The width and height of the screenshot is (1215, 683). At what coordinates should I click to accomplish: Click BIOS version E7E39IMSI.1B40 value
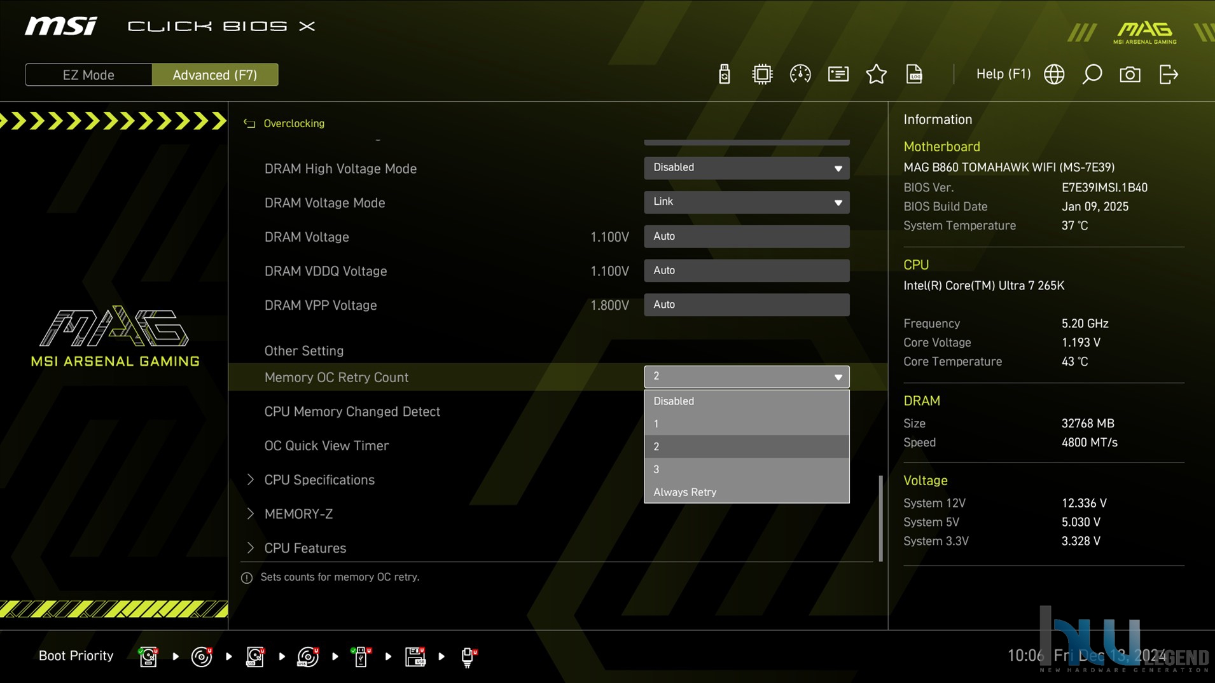coord(1104,188)
